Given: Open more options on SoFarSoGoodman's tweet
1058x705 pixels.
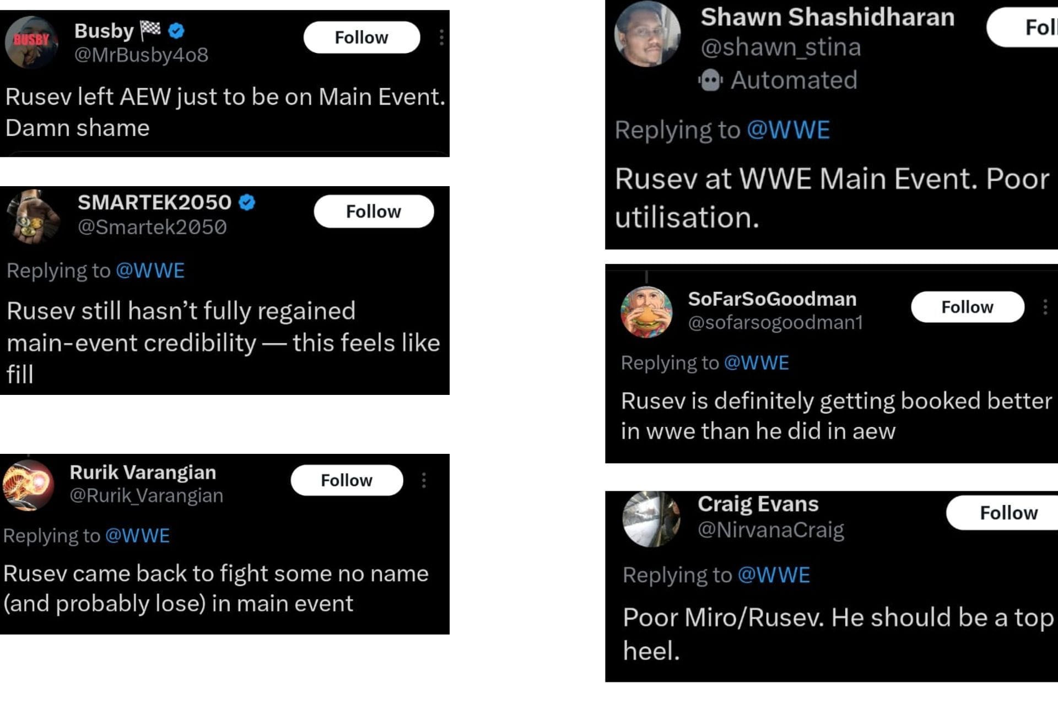Looking at the screenshot, I should (x=1043, y=307).
